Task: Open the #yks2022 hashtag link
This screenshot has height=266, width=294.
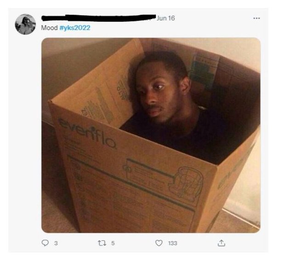Action: 75,28
